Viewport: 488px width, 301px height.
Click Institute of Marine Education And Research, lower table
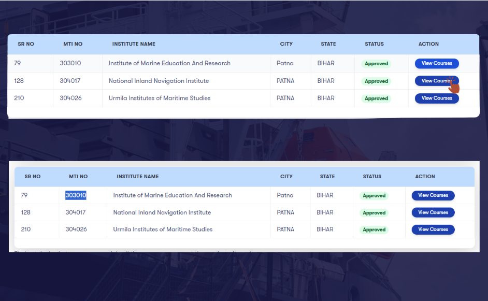(173, 195)
